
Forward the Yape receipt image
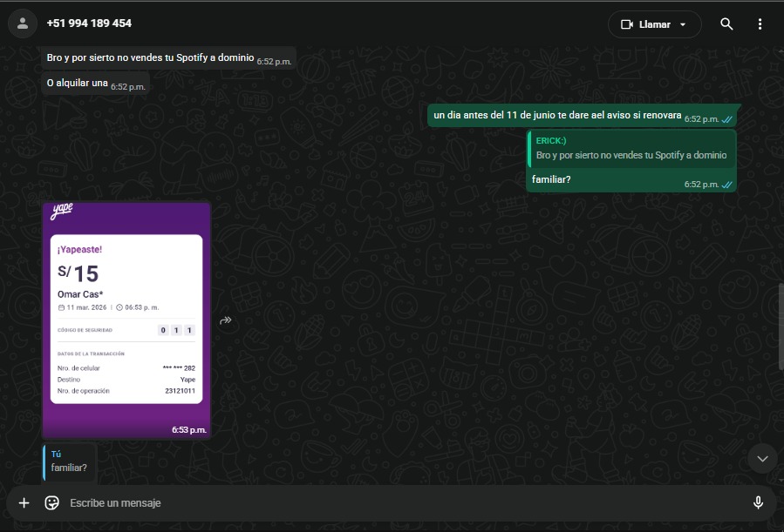[x=226, y=320]
